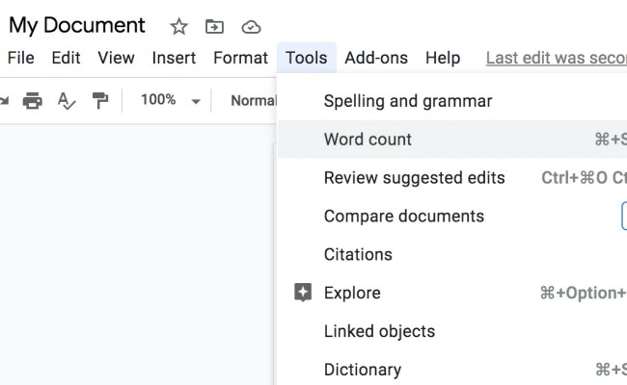Choose Linked objects menu item
The width and height of the screenshot is (627, 385).
pyautogui.click(x=379, y=331)
